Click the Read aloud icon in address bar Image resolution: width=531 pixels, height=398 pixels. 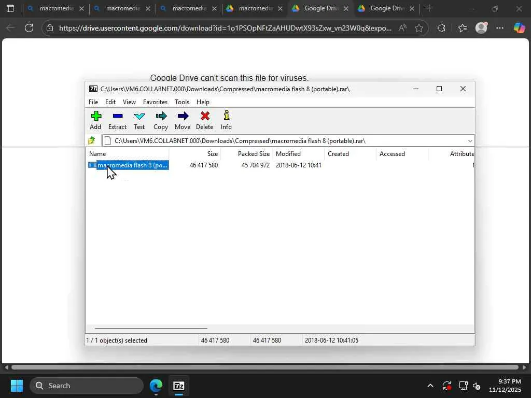click(x=402, y=28)
